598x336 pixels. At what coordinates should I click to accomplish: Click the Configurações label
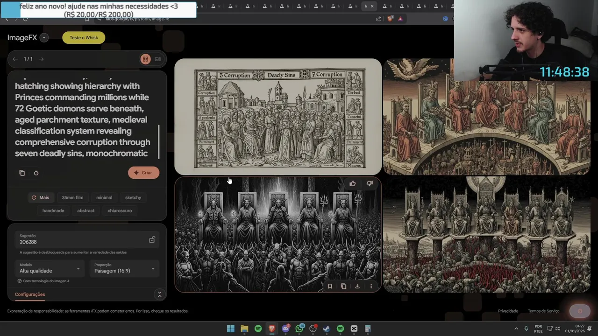[x=30, y=294]
